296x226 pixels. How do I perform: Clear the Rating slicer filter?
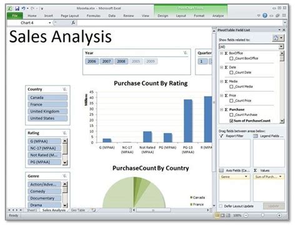point(65,133)
